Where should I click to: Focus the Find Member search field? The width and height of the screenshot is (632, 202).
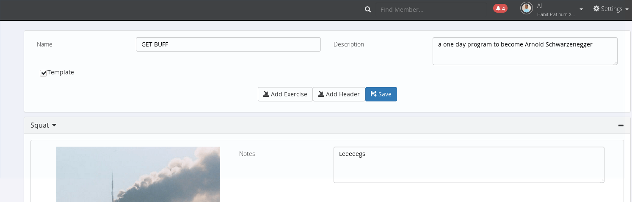click(432, 9)
